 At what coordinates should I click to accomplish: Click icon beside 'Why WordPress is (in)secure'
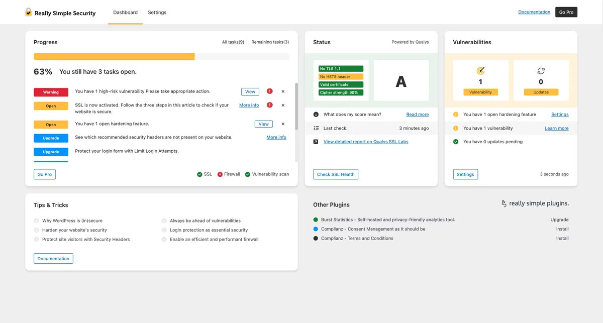pos(36,221)
